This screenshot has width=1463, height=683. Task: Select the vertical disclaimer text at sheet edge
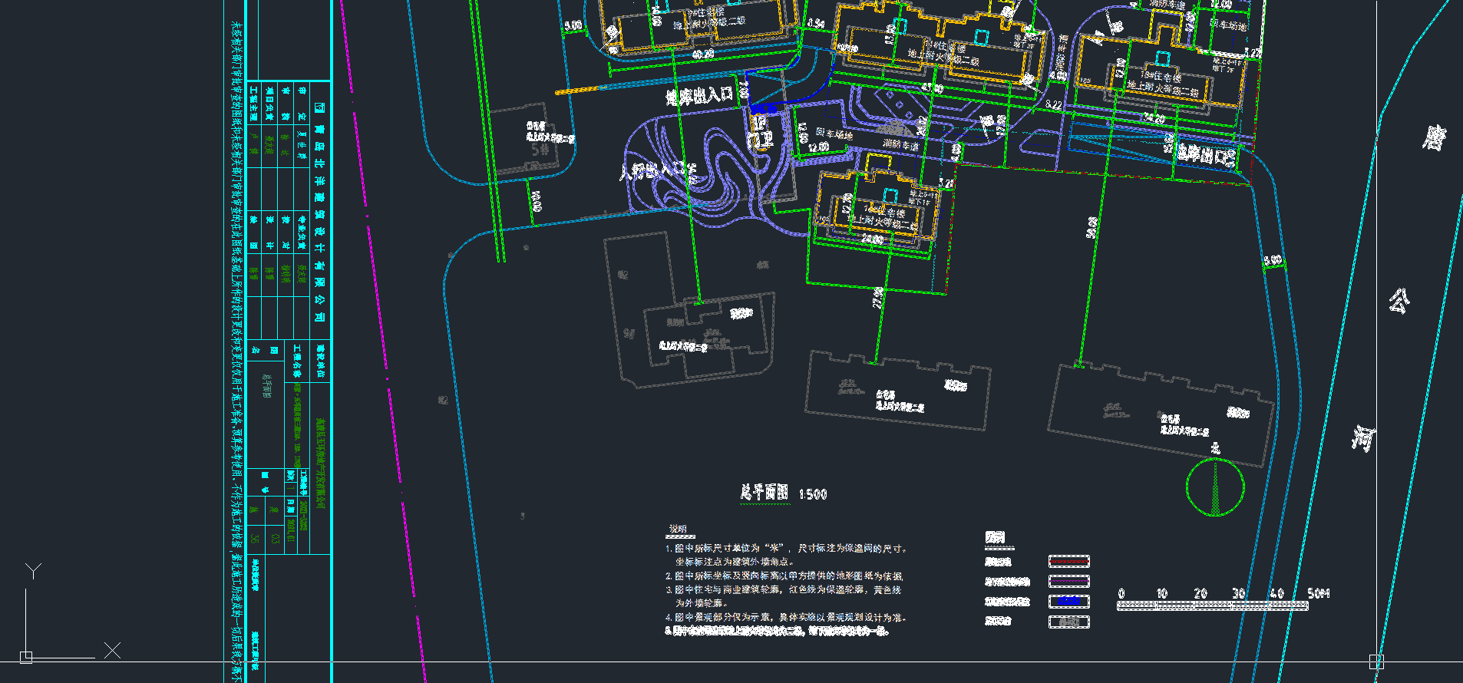pos(236,351)
